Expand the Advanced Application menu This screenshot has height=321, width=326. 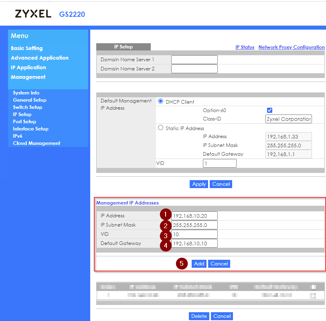coord(39,58)
